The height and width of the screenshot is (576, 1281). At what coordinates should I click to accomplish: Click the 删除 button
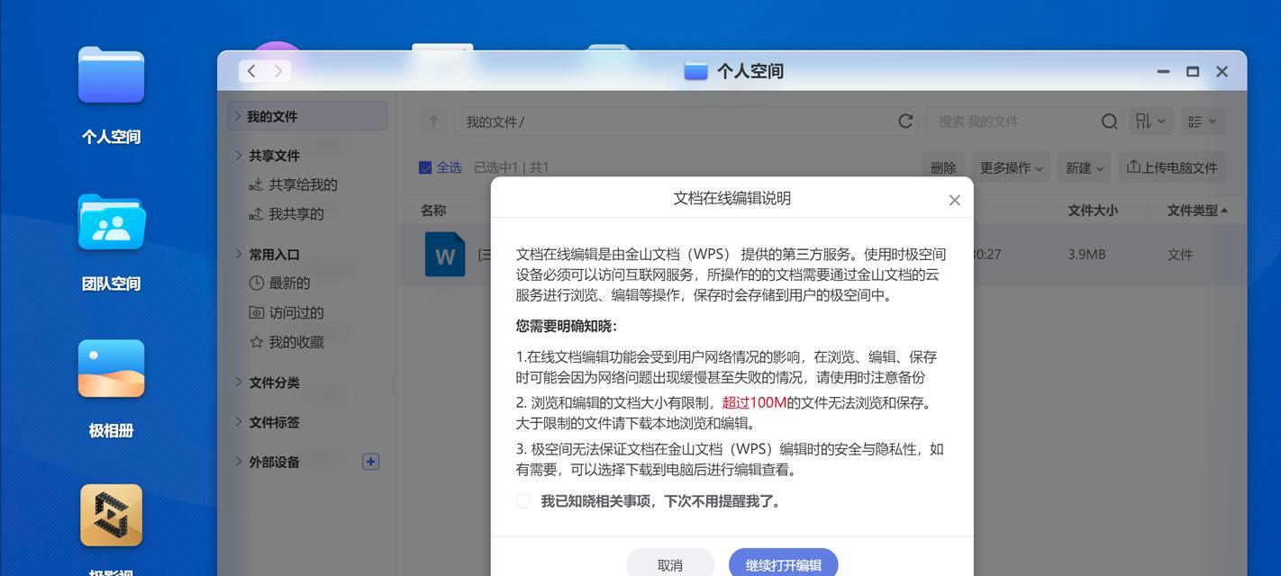(x=943, y=167)
